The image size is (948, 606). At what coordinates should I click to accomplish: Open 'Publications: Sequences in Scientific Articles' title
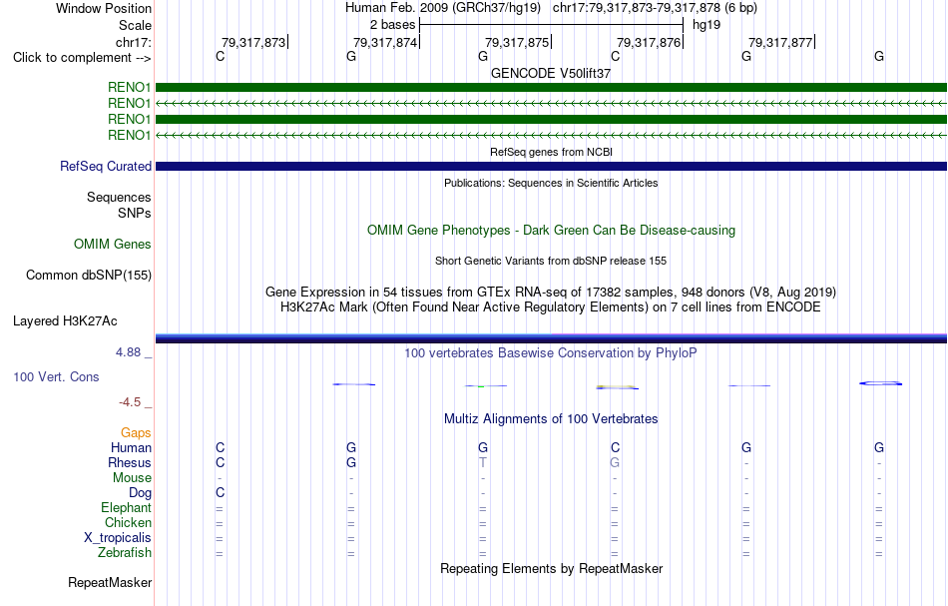click(551, 183)
